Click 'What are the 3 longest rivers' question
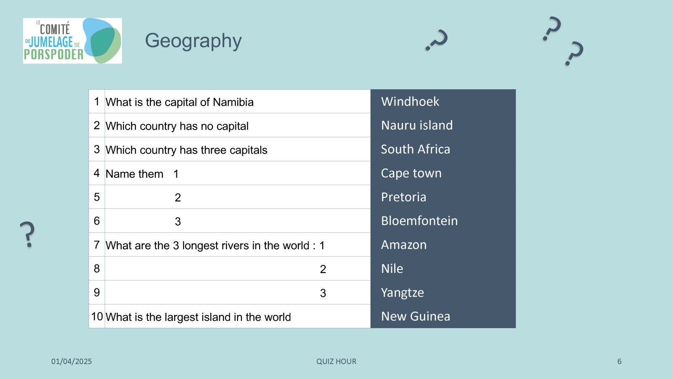This screenshot has width=673, height=379. [215, 245]
